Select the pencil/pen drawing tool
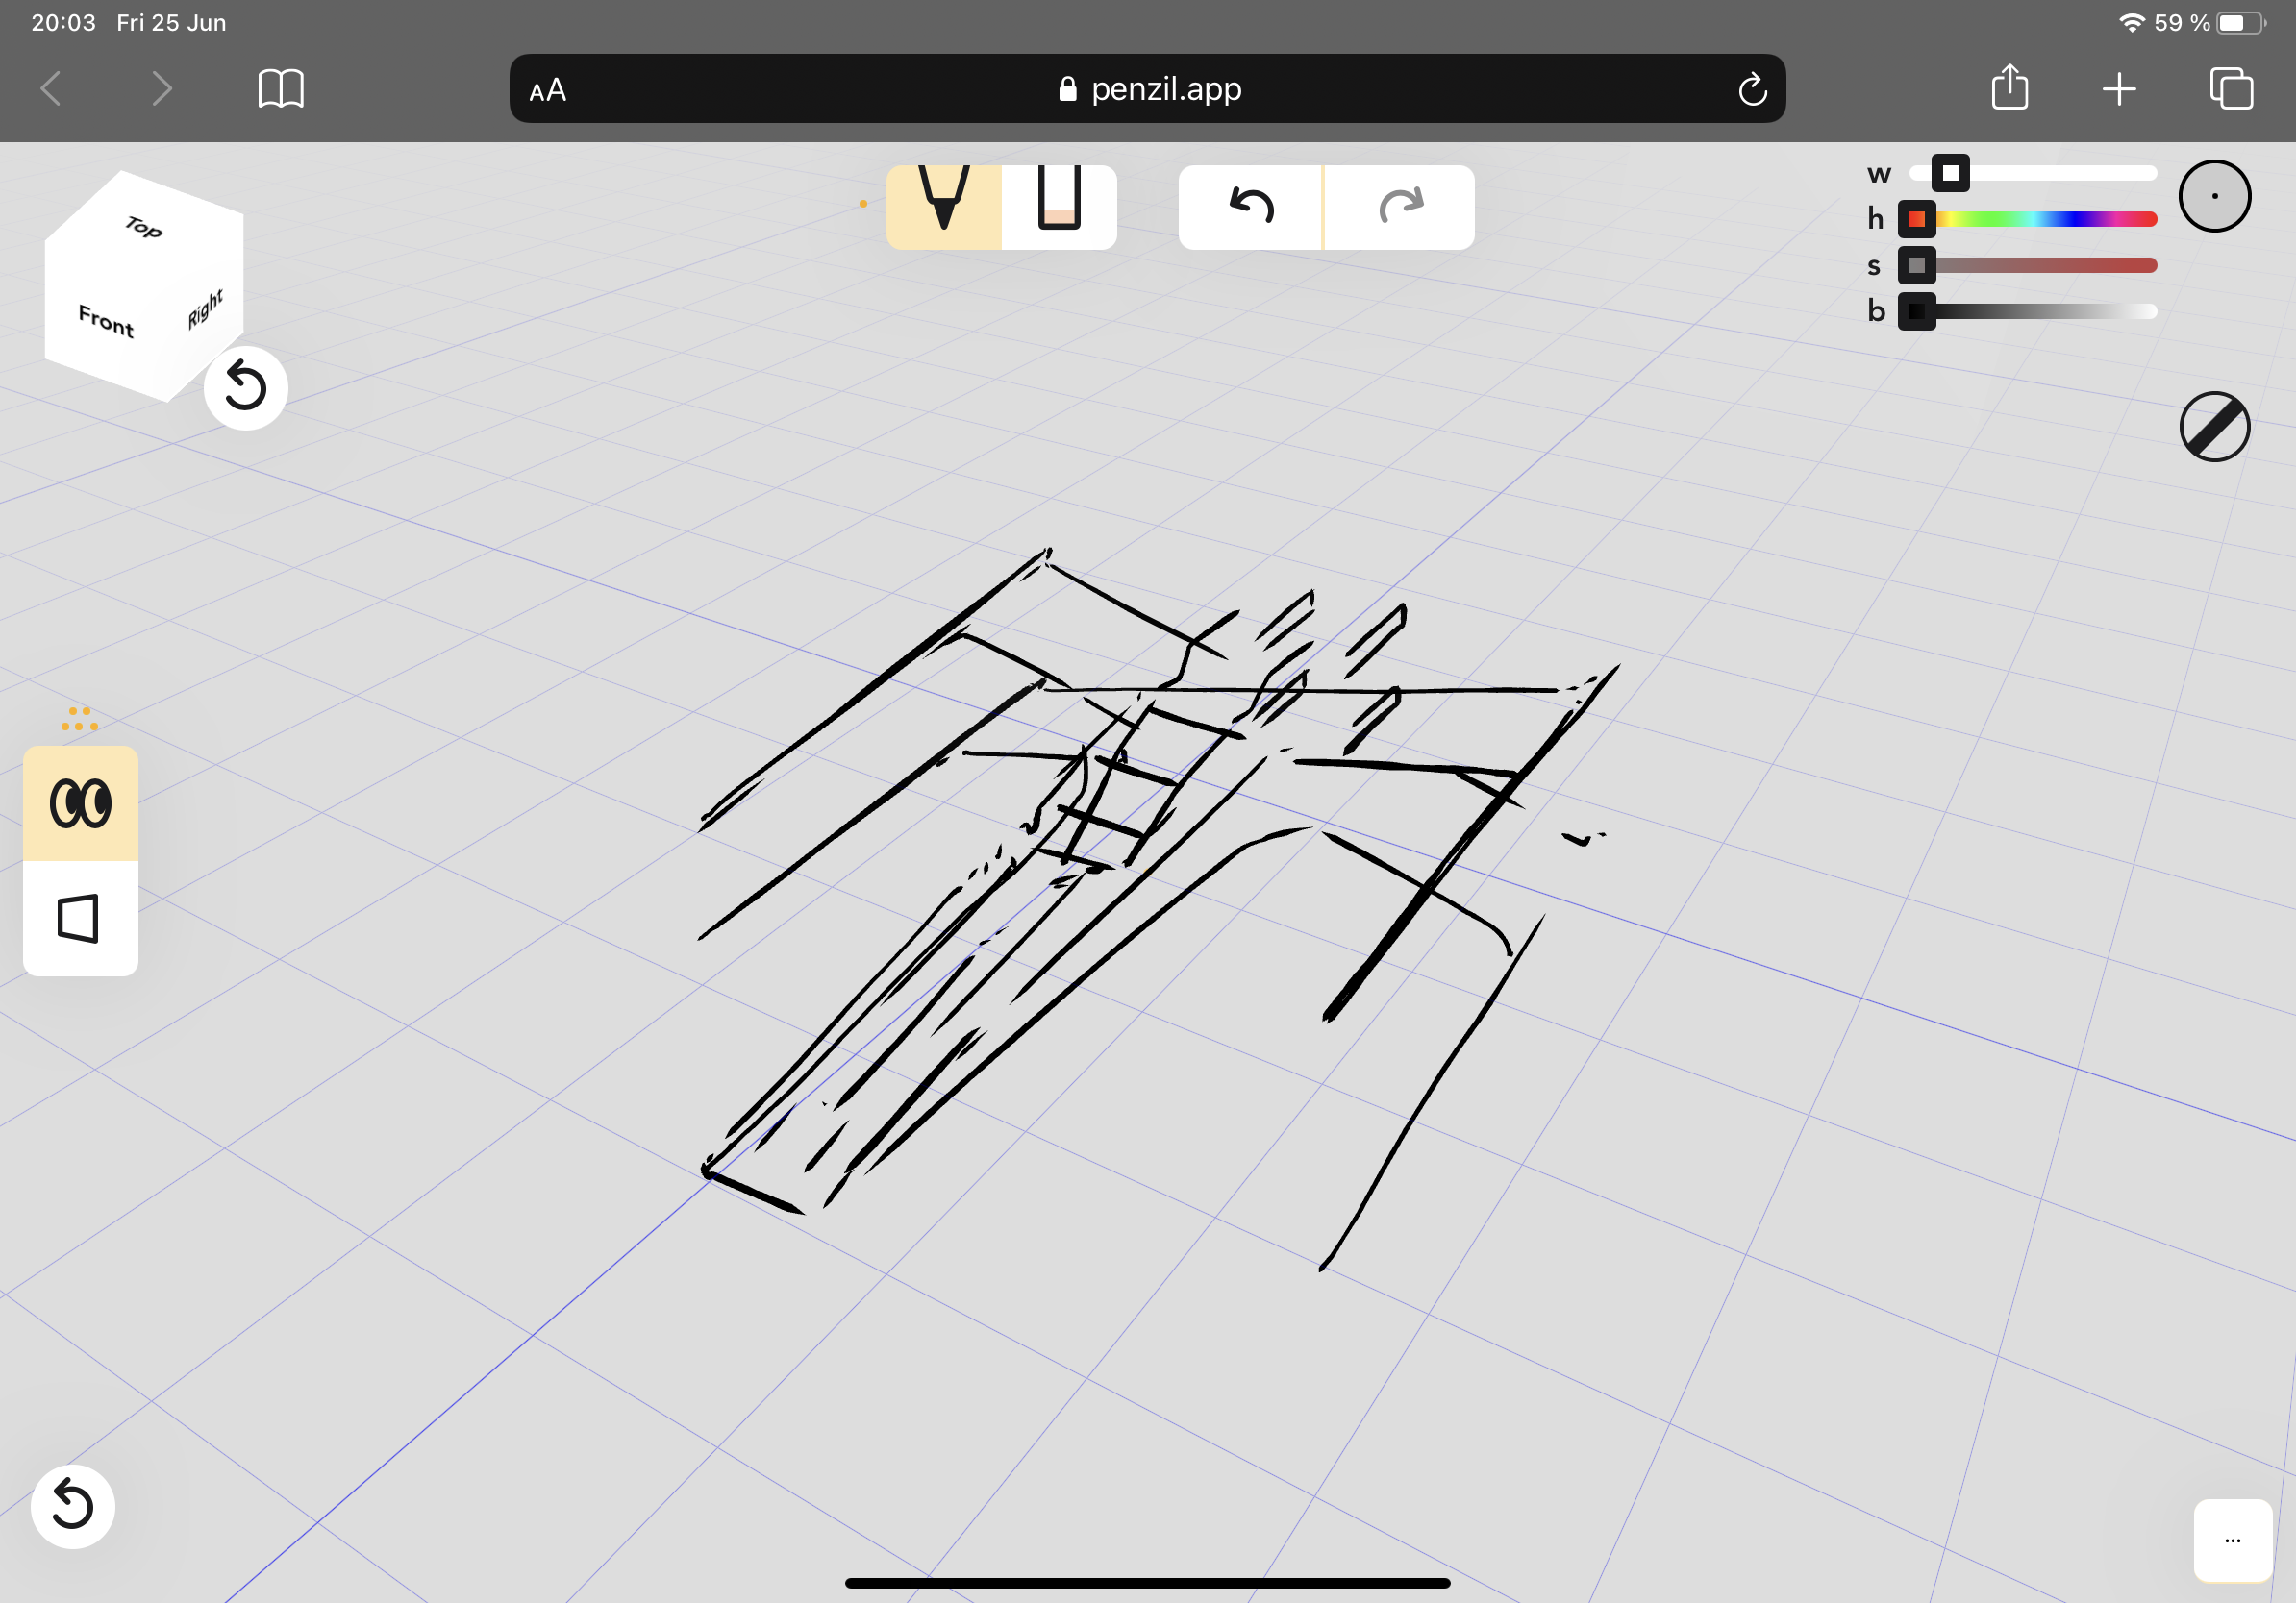This screenshot has height=1603, width=2296. click(x=942, y=206)
